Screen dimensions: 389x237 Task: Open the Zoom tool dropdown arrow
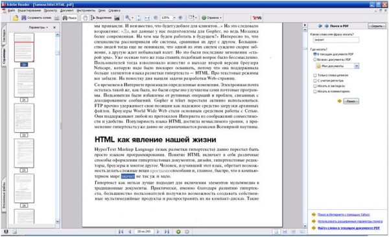tap(132, 18)
